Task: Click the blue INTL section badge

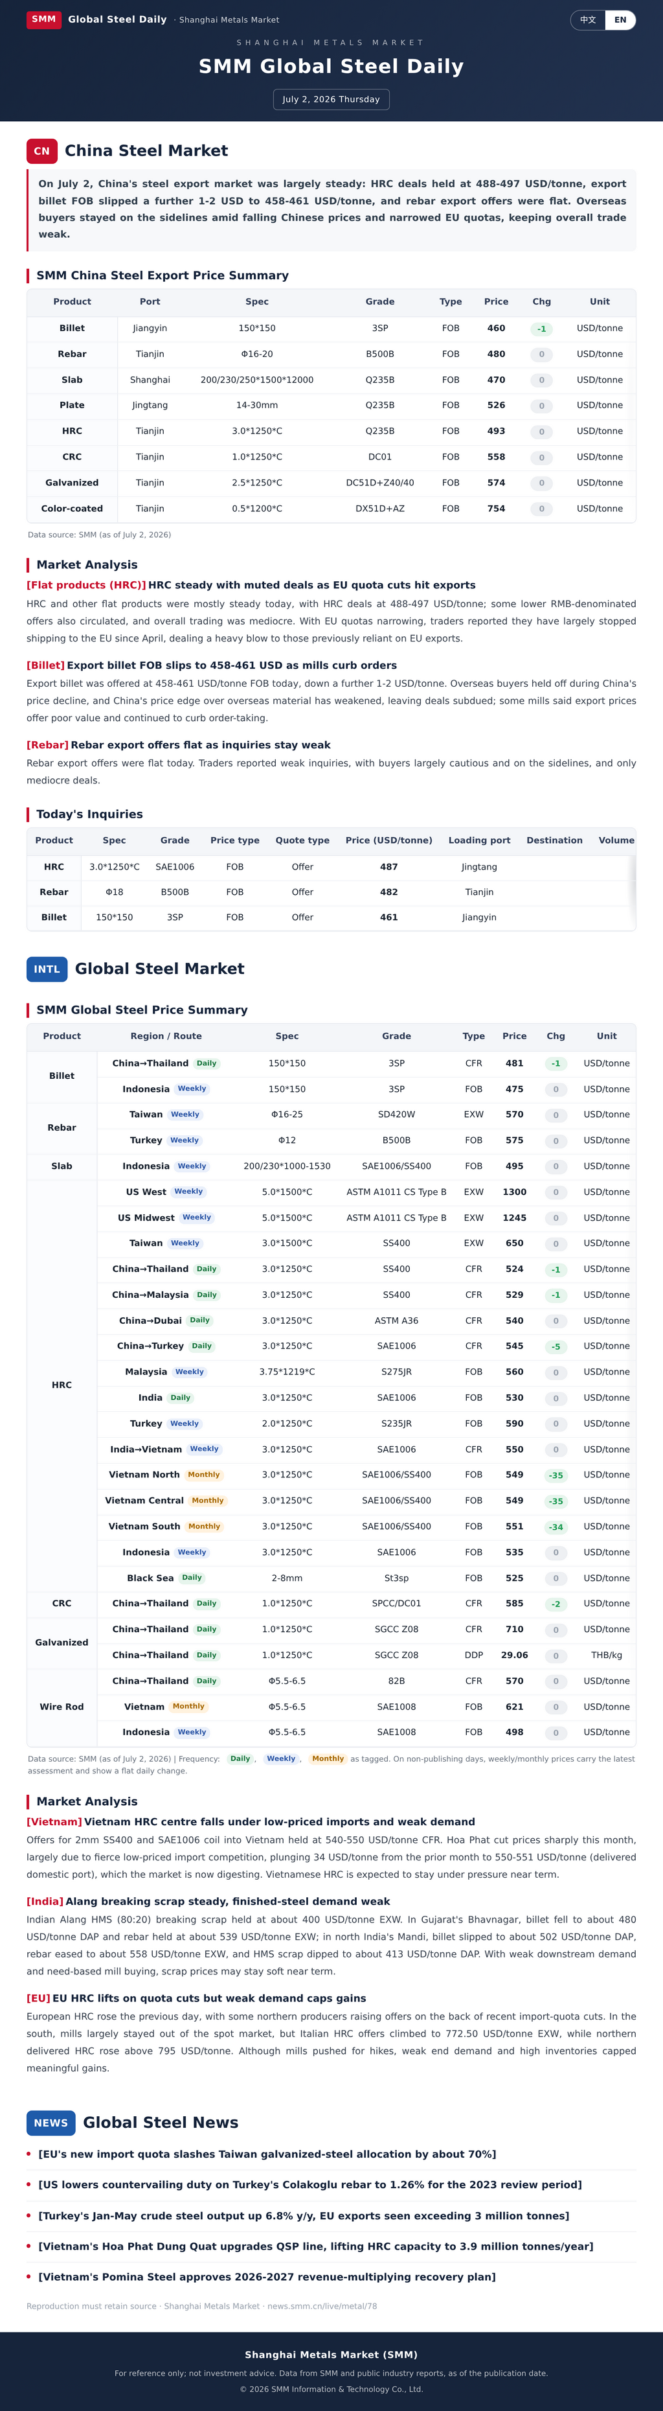Action: point(47,969)
